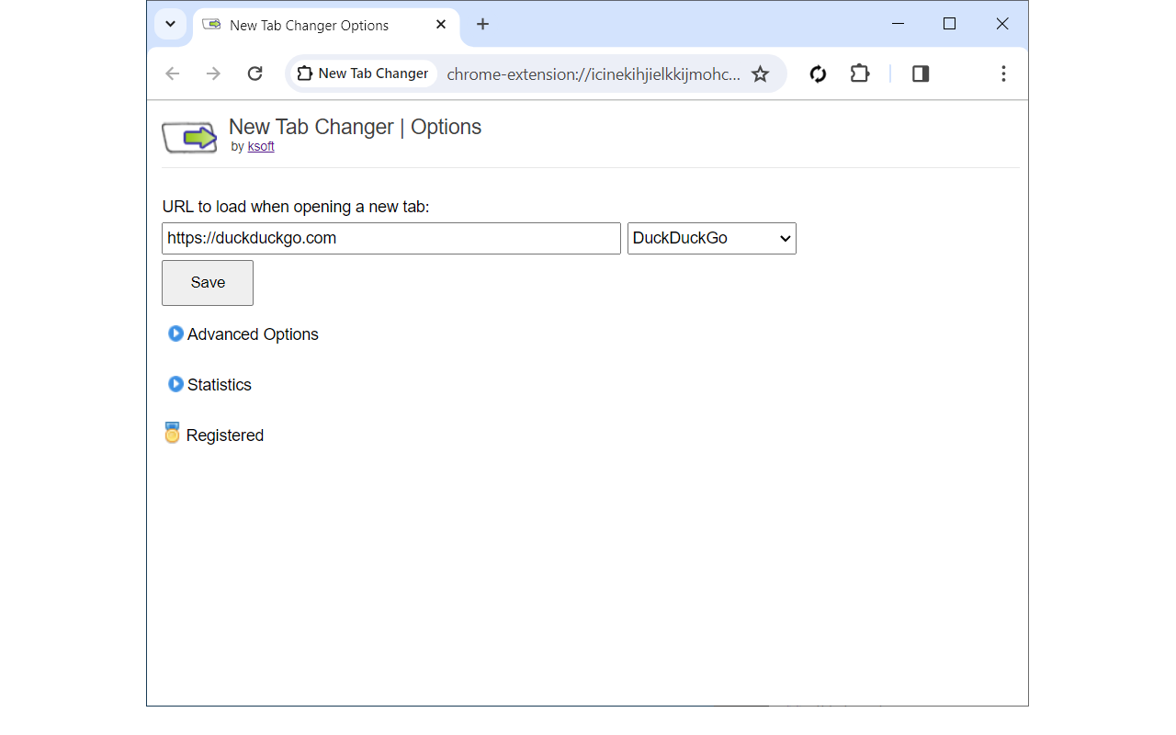This screenshot has width=1176, height=735.
Task: Open a new browser tab with plus button
Action: [x=482, y=24]
